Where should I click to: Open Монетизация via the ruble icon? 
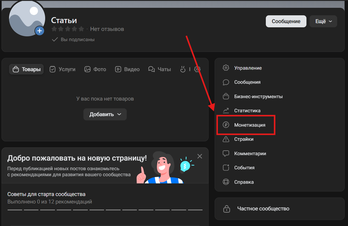tap(226, 125)
